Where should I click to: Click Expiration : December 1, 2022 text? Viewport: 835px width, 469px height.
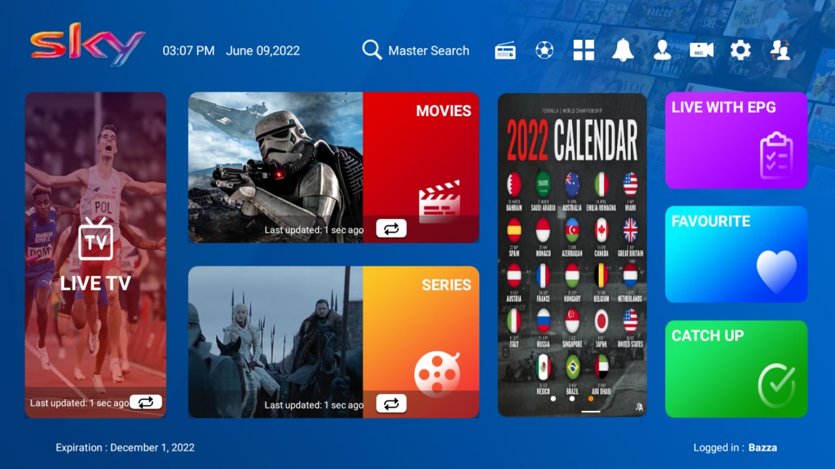click(x=125, y=448)
